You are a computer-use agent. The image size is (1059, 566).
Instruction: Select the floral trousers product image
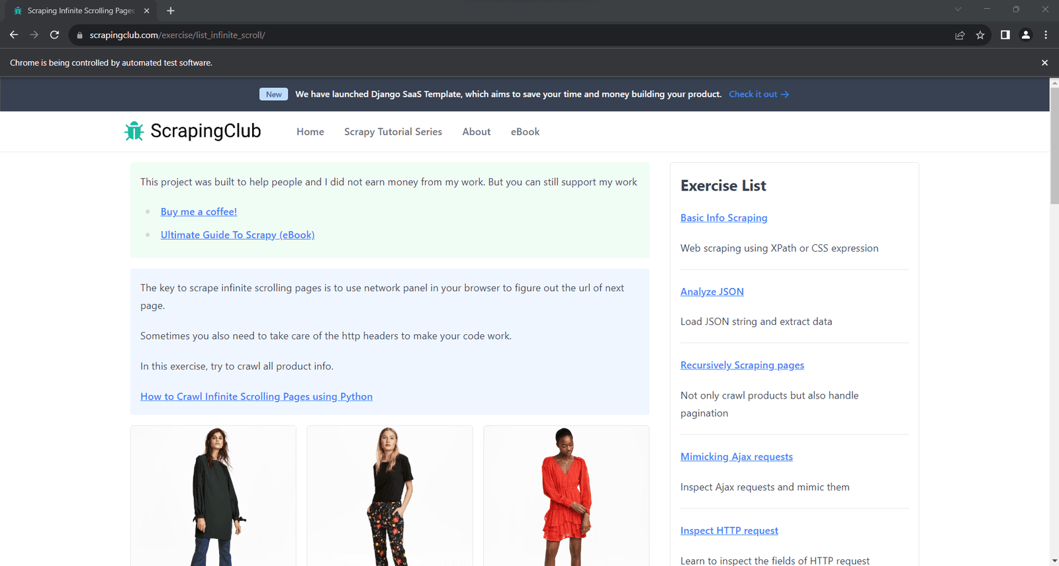[x=390, y=496]
